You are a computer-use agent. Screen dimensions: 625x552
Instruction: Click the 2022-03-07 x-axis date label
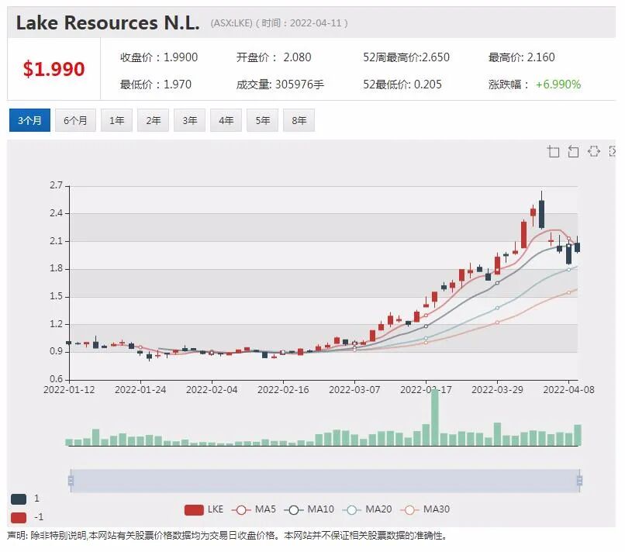(x=354, y=390)
